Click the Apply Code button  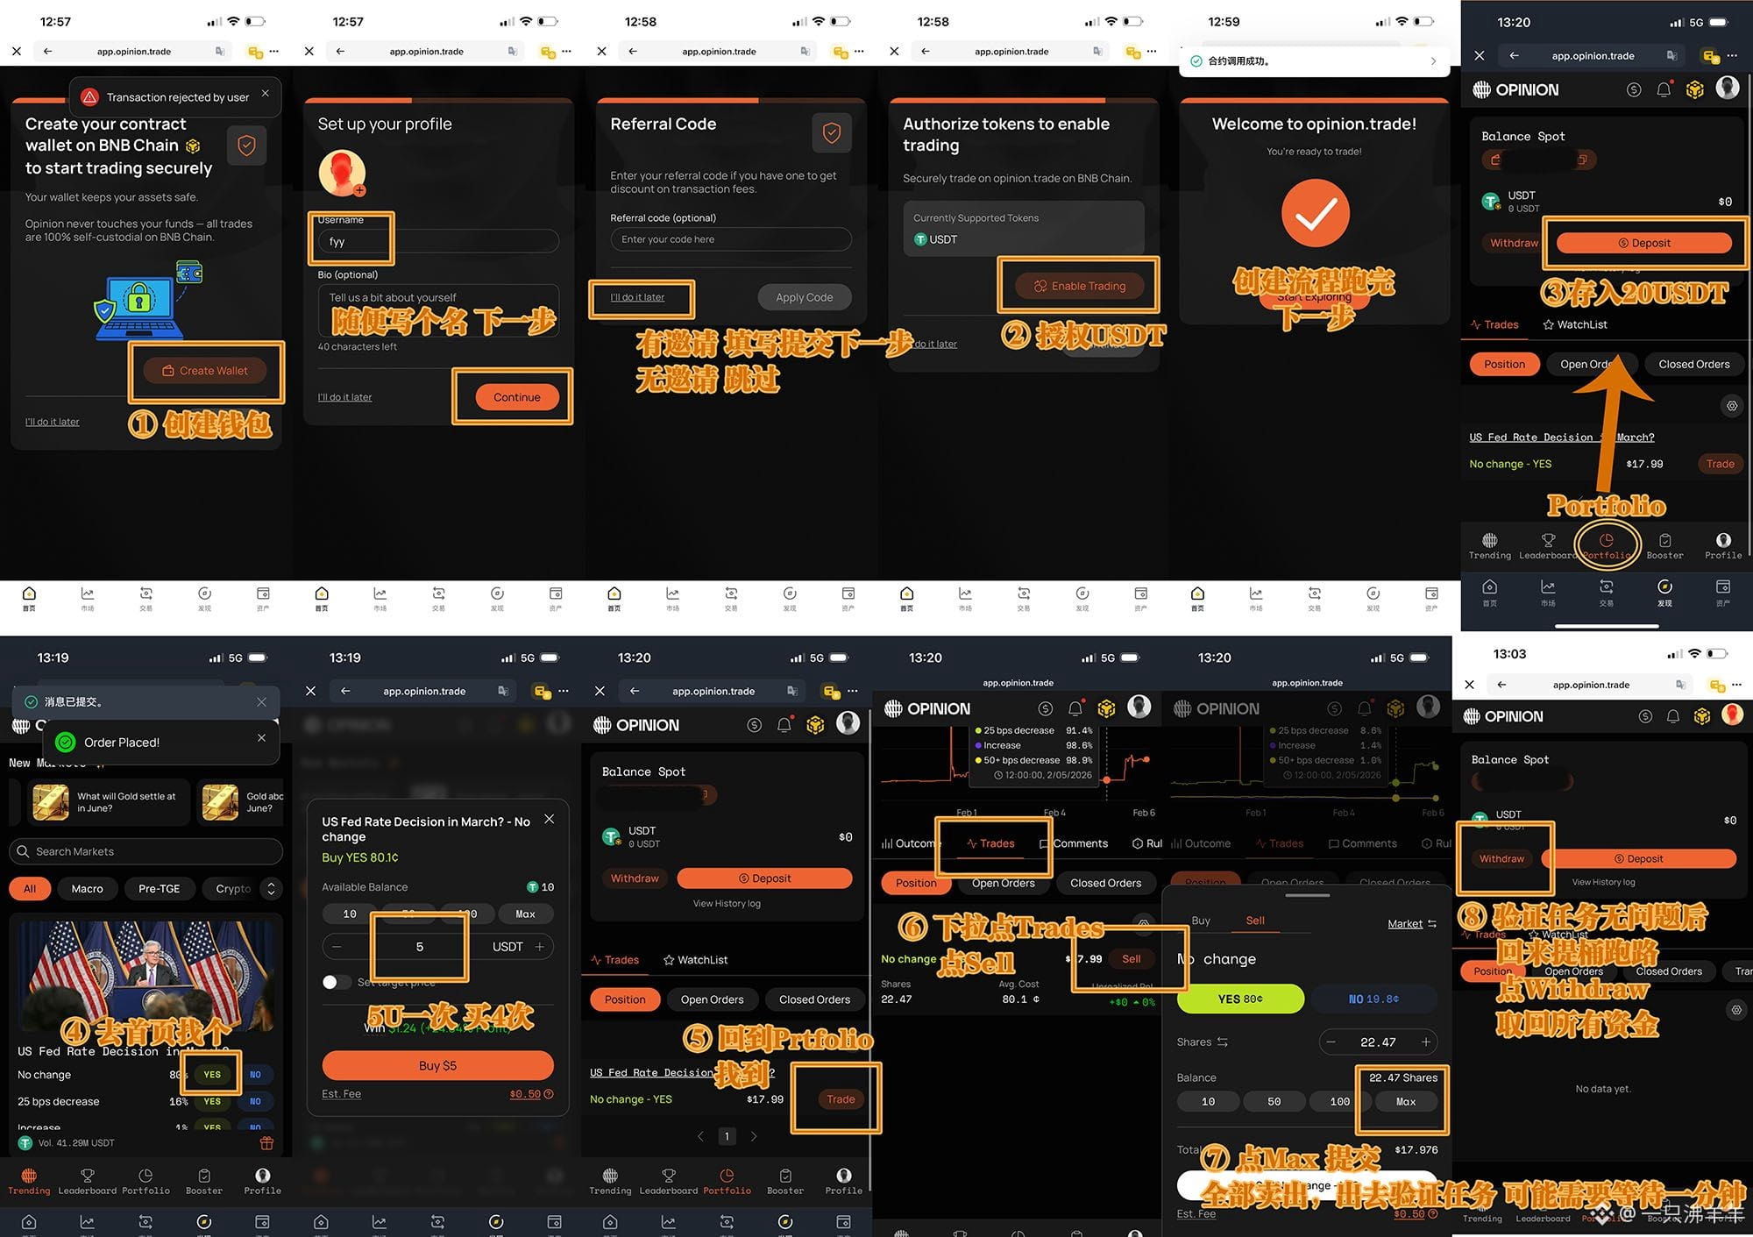pos(805,297)
